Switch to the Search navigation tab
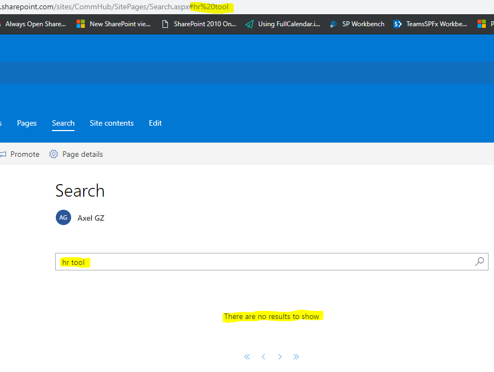This screenshot has width=494, height=372. click(63, 123)
